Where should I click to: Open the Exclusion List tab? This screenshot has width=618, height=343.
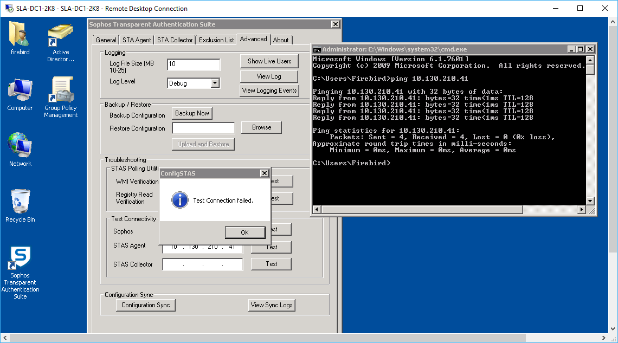point(216,40)
